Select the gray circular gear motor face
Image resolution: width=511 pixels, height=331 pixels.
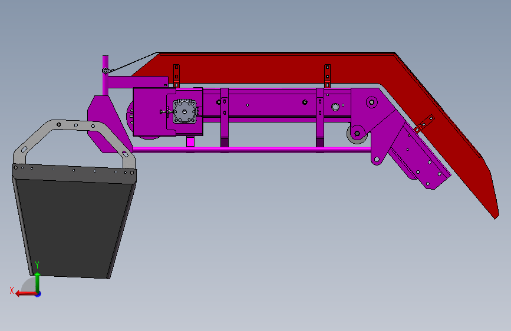click(185, 111)
